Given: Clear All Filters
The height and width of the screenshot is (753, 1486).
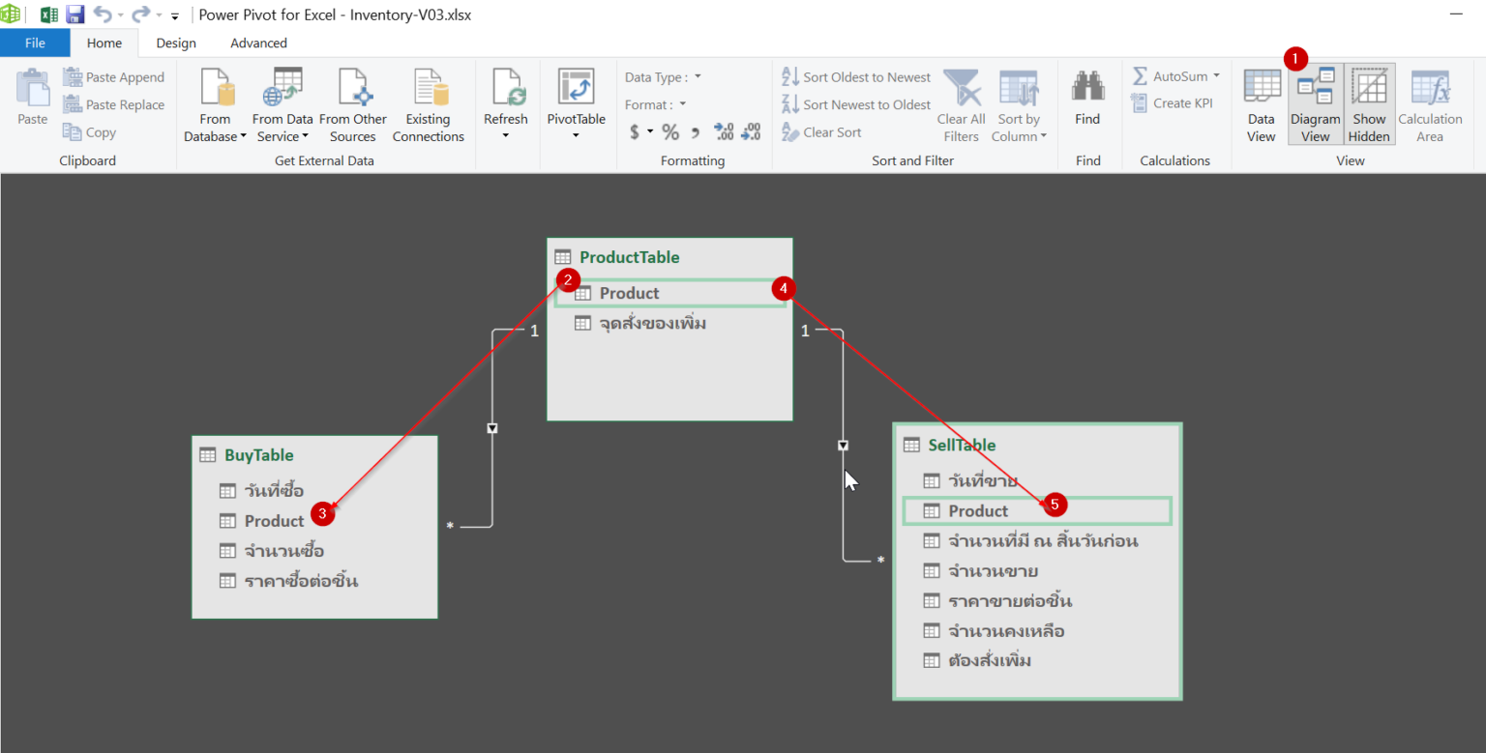Looking at the screenshot, I should pyautogui.click(x=960, y=104).
